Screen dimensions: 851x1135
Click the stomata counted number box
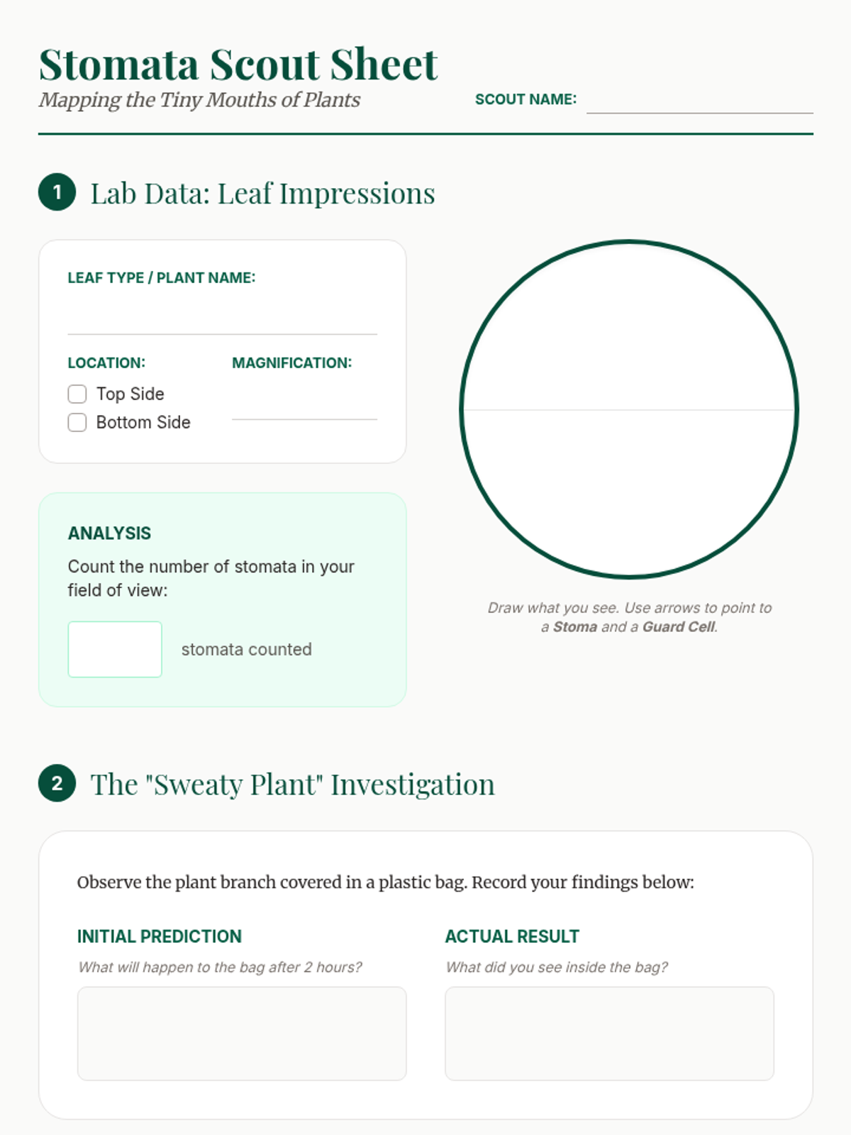point(115,649)
